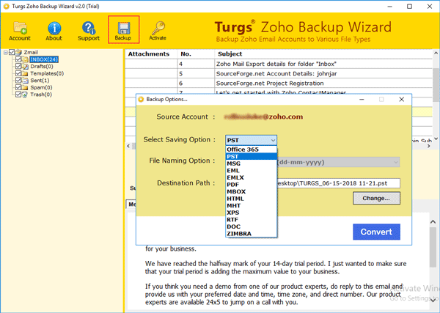Choose EML from saving options
The image size is (440, 313).
[x=251, y=171]
